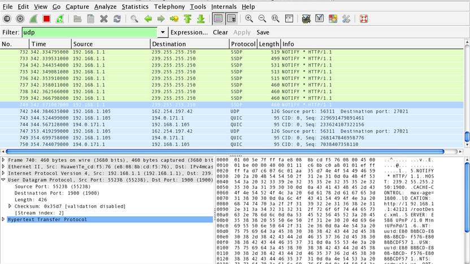
Task: Sort by the Destination column header
Action: (189, 44)
